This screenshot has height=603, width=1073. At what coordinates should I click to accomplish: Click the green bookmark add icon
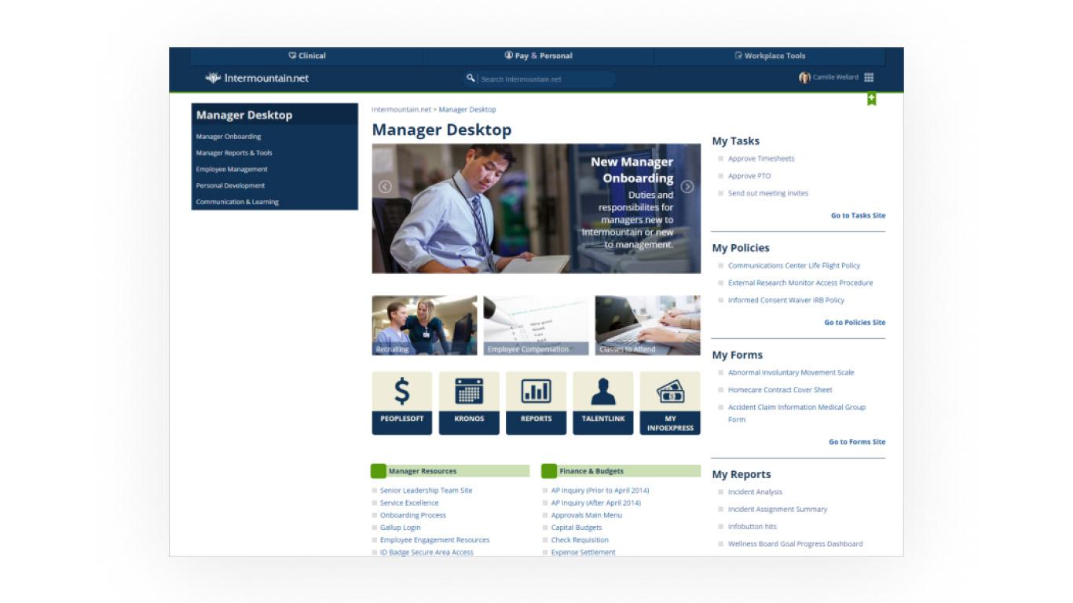click(871, 99)
